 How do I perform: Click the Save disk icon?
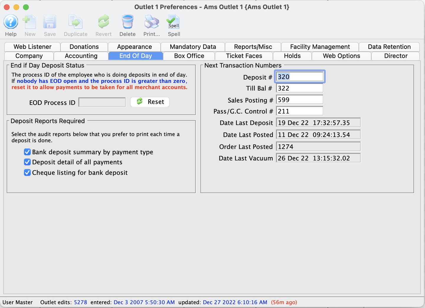pos(50,22)
